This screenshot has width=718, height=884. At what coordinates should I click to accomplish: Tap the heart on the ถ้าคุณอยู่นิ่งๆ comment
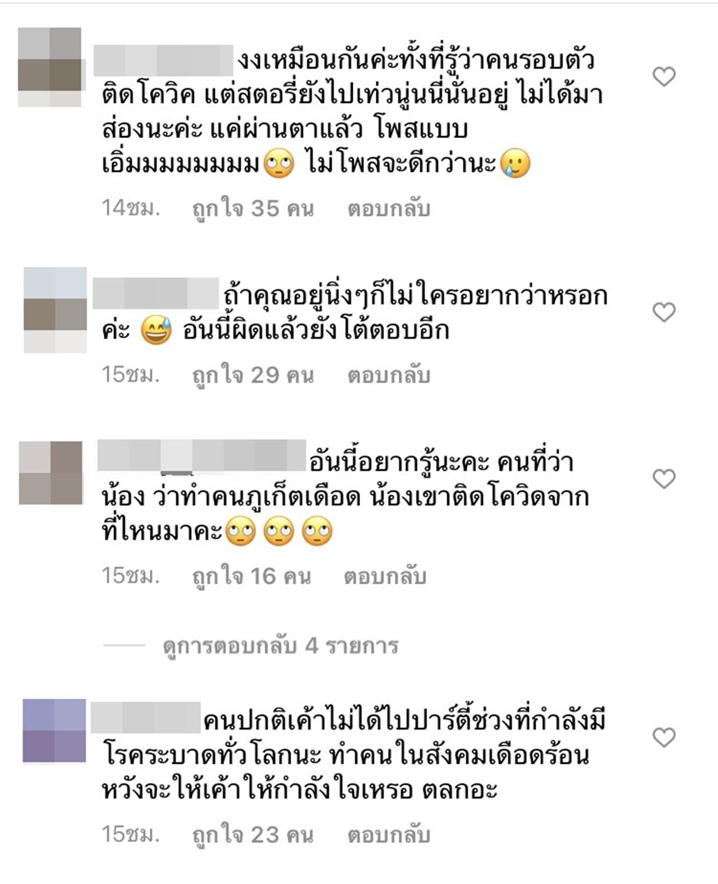tap(664, 312)
